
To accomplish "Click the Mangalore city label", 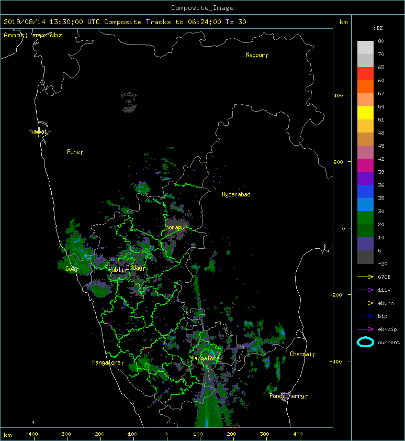I will coord(107,362).
